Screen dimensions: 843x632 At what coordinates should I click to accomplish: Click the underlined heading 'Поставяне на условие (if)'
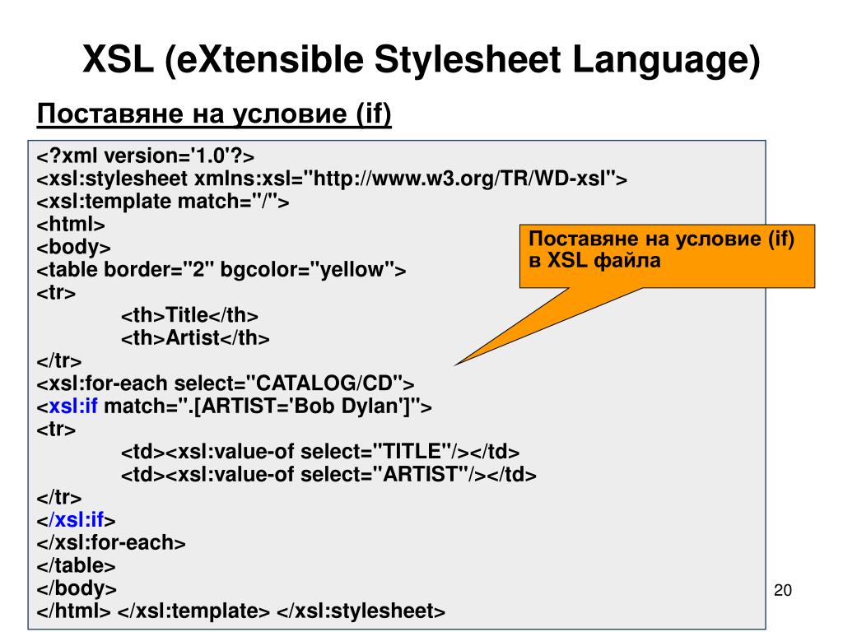pos(214,114)
